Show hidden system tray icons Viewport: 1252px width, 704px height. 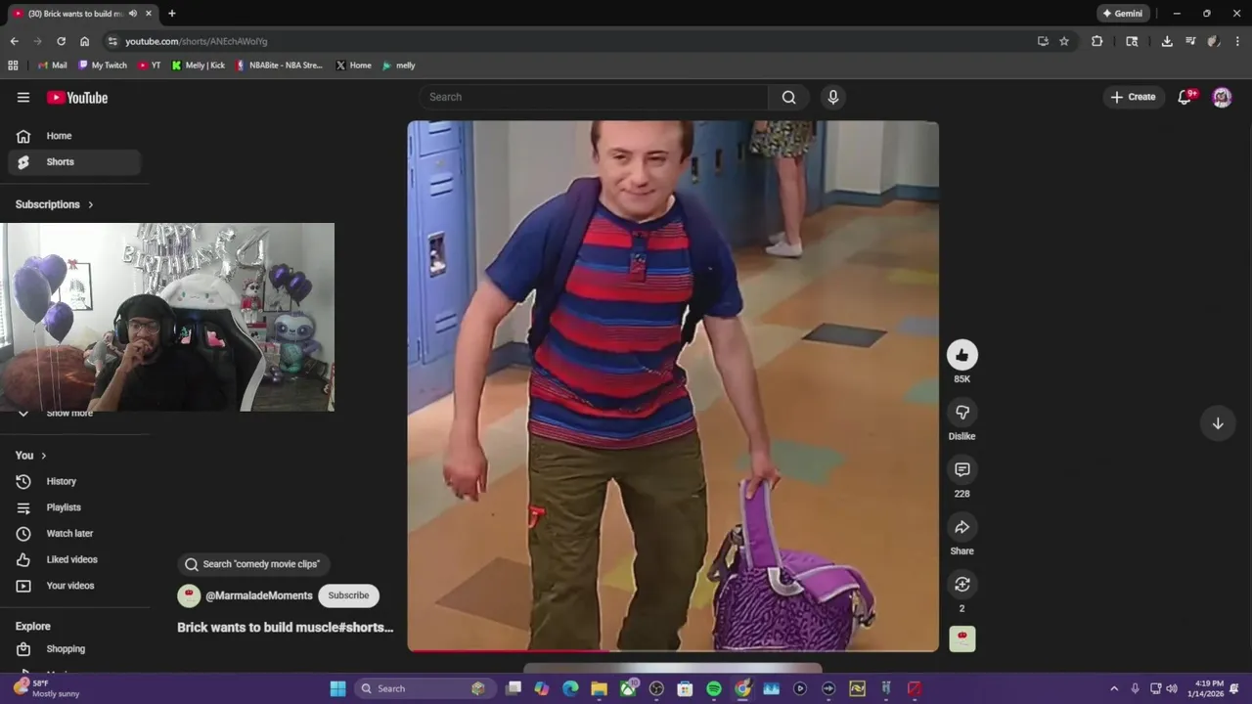(x=1114, y=688)
